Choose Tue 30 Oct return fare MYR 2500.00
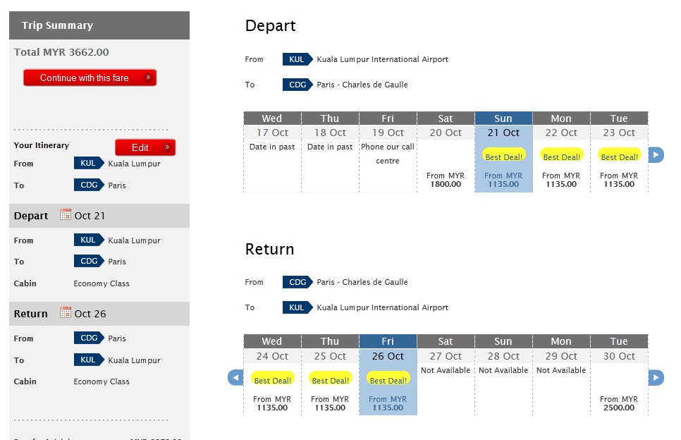Viewport: 681px width, 440px height. coord(619,403)
